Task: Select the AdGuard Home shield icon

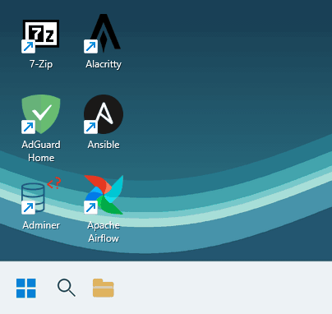Action: (41, 114)
